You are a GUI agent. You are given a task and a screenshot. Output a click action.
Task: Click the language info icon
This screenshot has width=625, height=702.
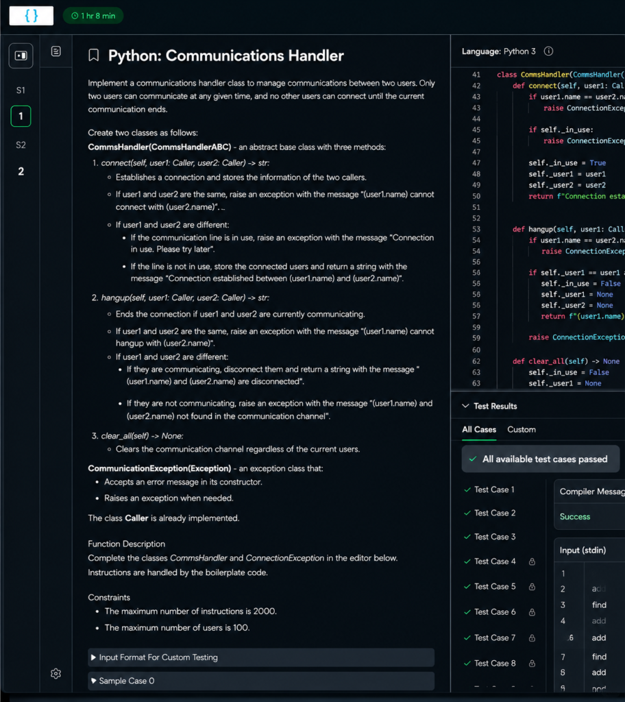pos(548,51)
